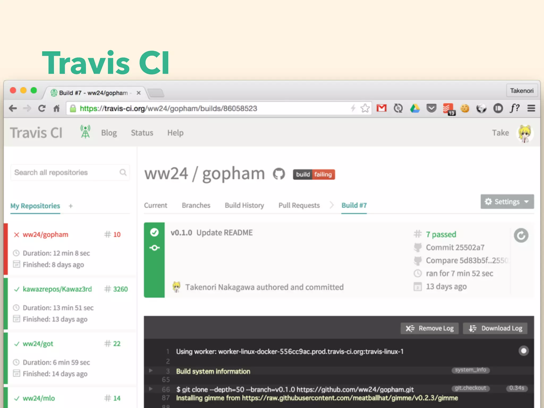544x408 pixels.
Task: Click the Take username in header
Action: point(500,133)
